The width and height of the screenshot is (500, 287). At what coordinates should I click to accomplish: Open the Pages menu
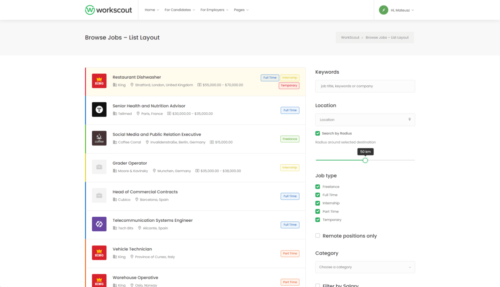click(241, 10)
